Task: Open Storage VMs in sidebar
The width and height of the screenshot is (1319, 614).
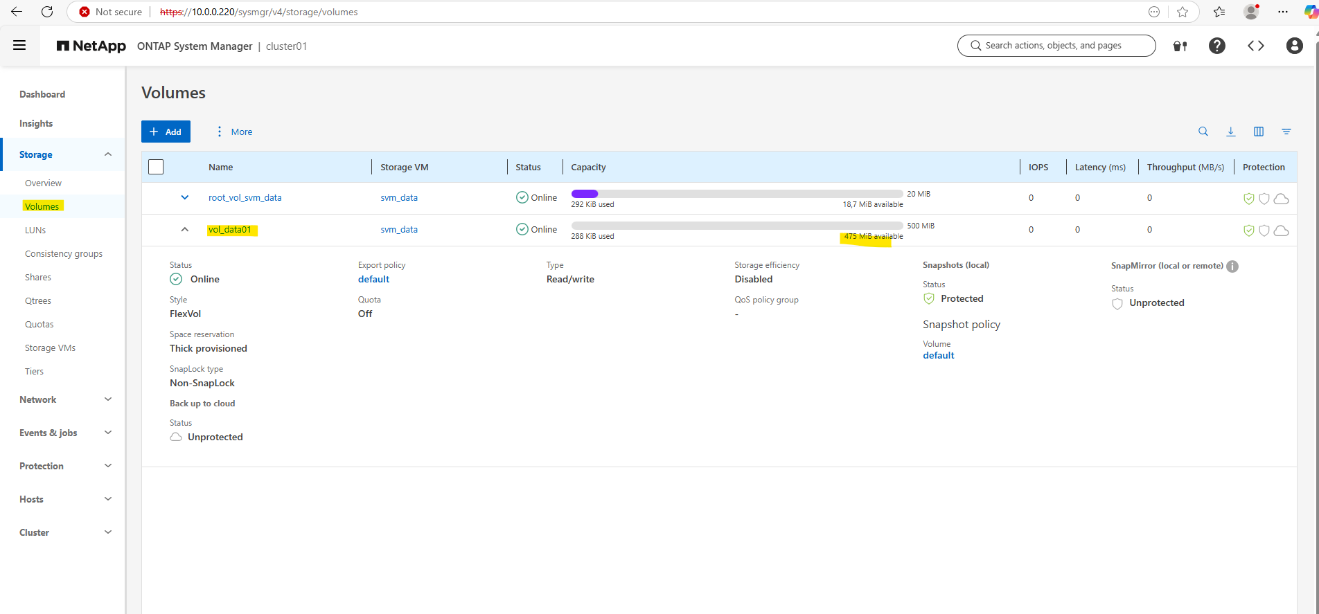Action: [51, 347]
